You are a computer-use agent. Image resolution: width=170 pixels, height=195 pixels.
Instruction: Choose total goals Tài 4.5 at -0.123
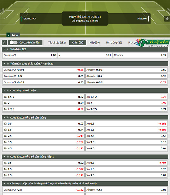coord(44,148)
